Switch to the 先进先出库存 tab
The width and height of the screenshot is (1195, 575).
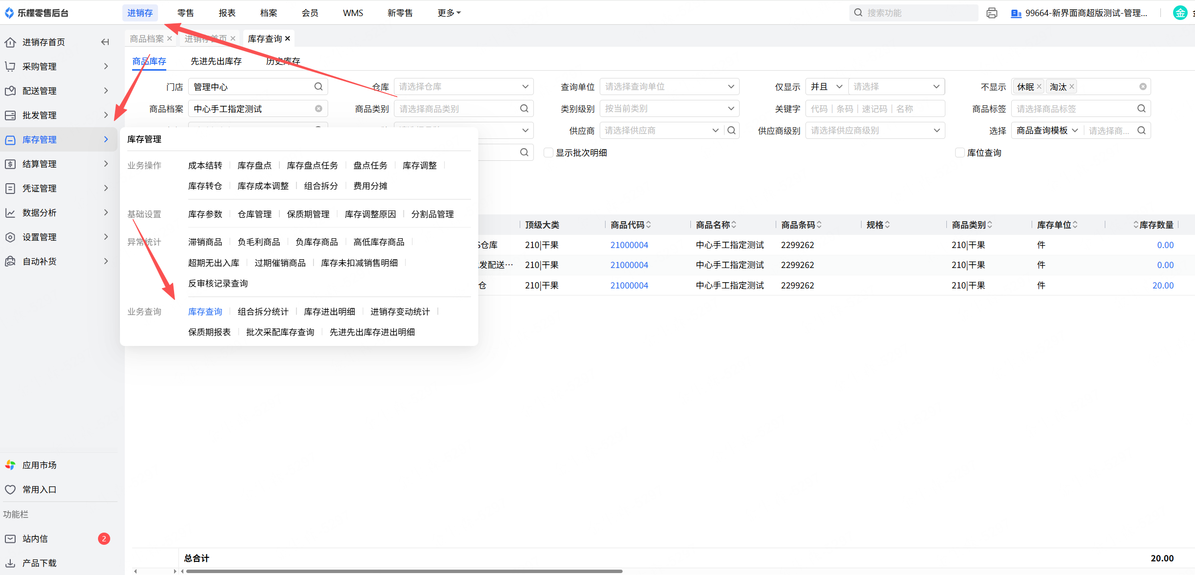pyautogui.click(x=216, y=61)
